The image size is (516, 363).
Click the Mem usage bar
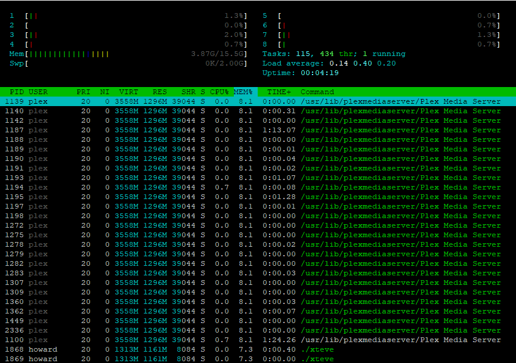point(128,54)
